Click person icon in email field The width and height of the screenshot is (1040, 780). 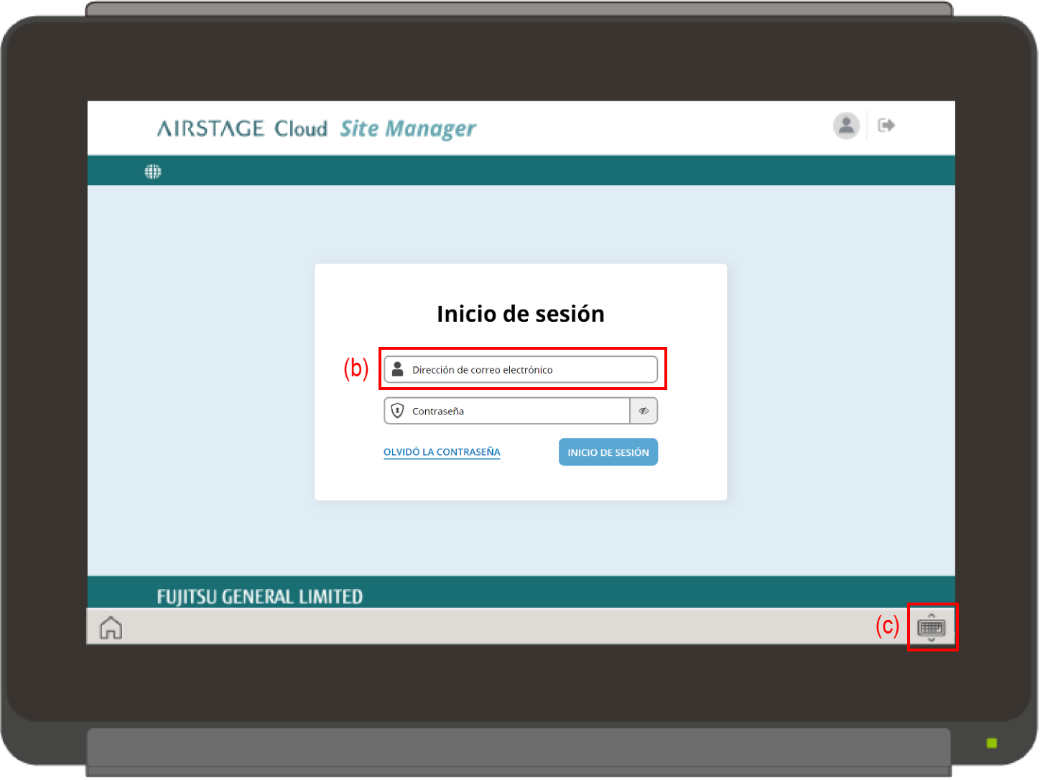(397, 369)
